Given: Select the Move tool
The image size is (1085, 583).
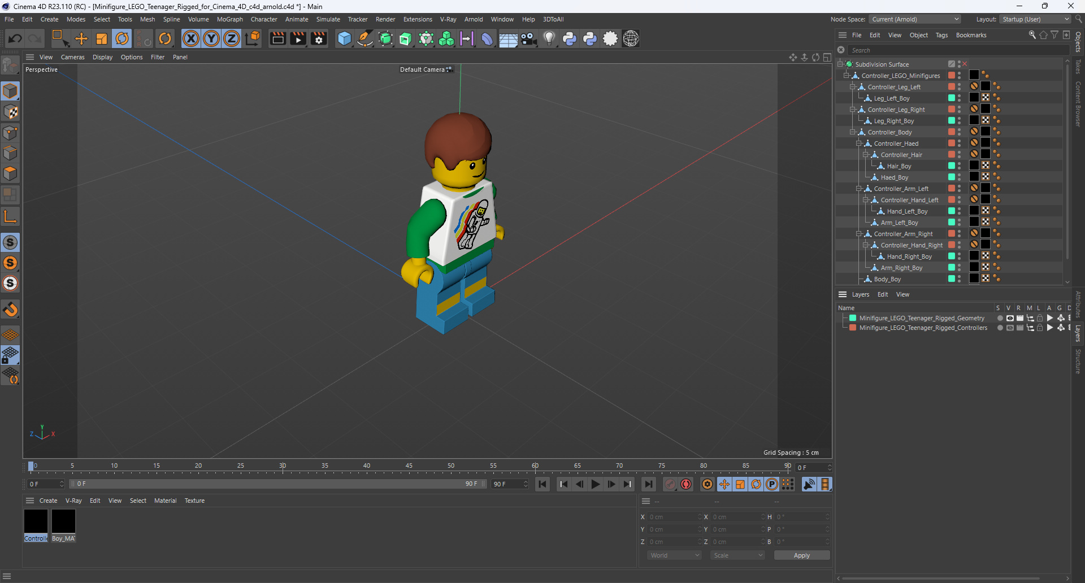Looking at the screenshot, I should 81,39.
